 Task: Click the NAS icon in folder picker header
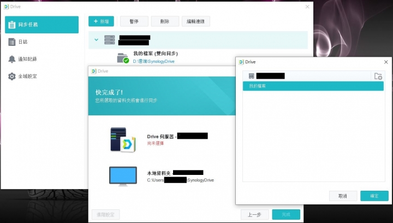[252, 76]
